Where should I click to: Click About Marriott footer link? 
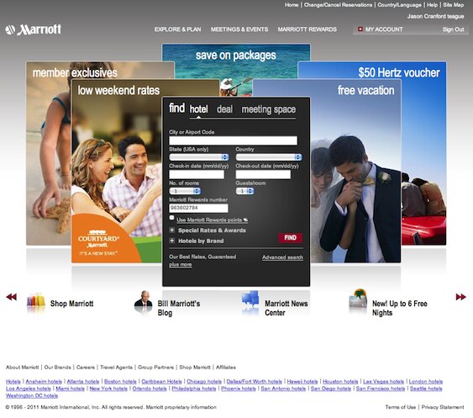click(x=23, y=368)
